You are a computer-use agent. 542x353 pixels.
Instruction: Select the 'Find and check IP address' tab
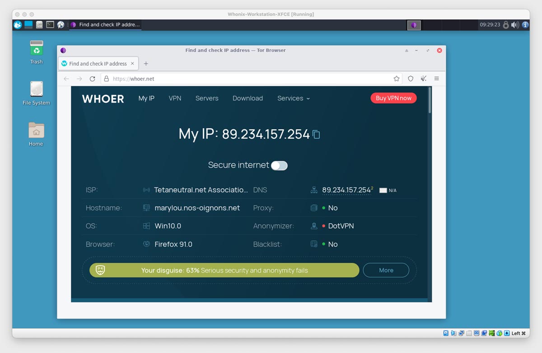point(98,64)
